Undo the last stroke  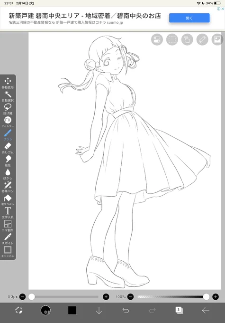[x=126, y=311]
